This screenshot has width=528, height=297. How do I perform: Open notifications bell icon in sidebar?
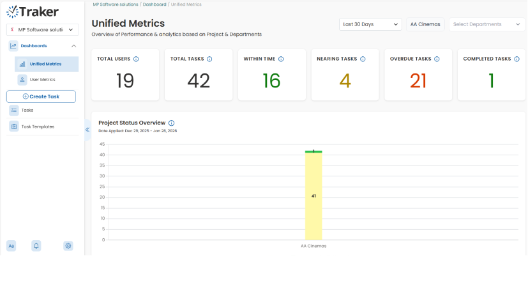point(36,246)
